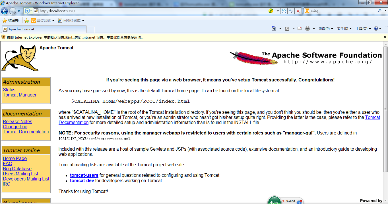Open the FAQ link

coord(7,163)
